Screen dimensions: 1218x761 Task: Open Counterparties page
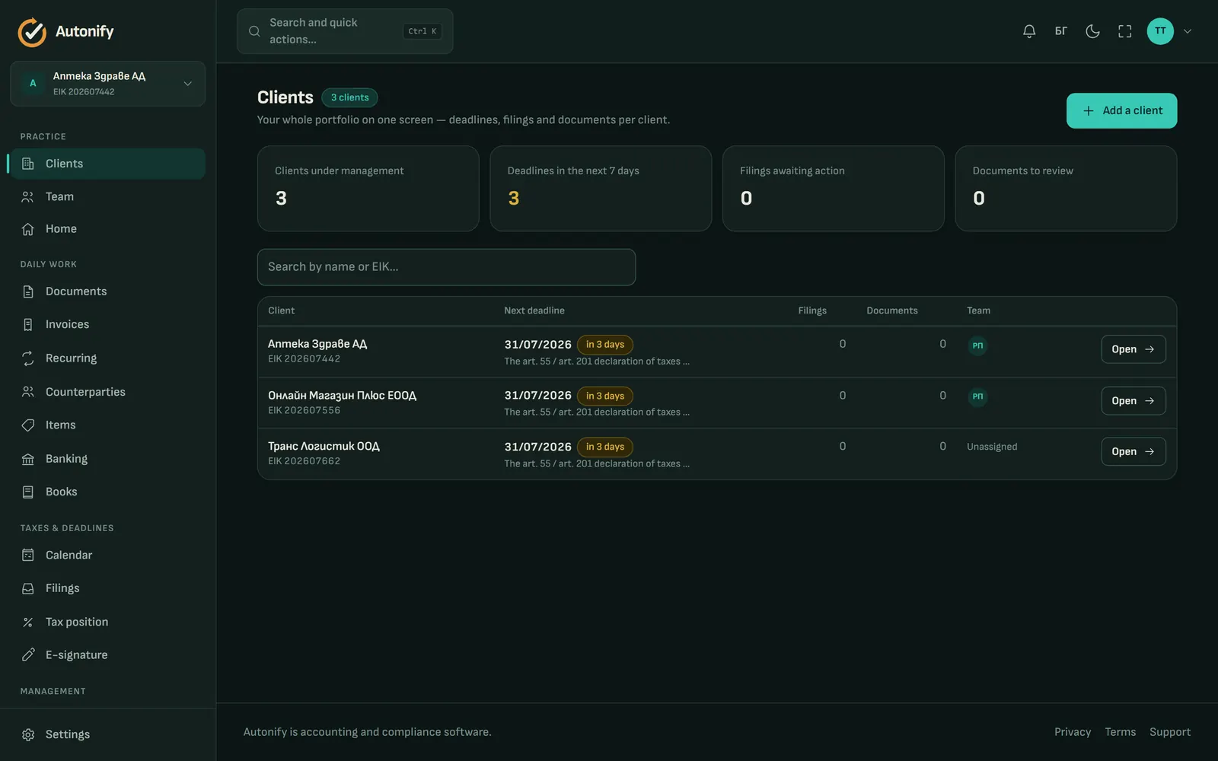pos(108,392)
